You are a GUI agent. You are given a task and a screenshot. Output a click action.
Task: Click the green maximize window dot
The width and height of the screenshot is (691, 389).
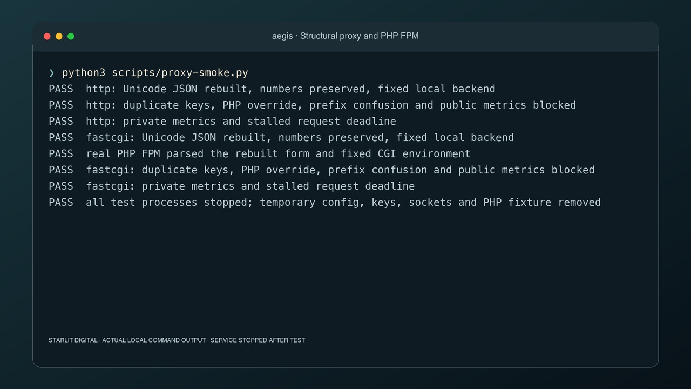click(x=71, y=36)
